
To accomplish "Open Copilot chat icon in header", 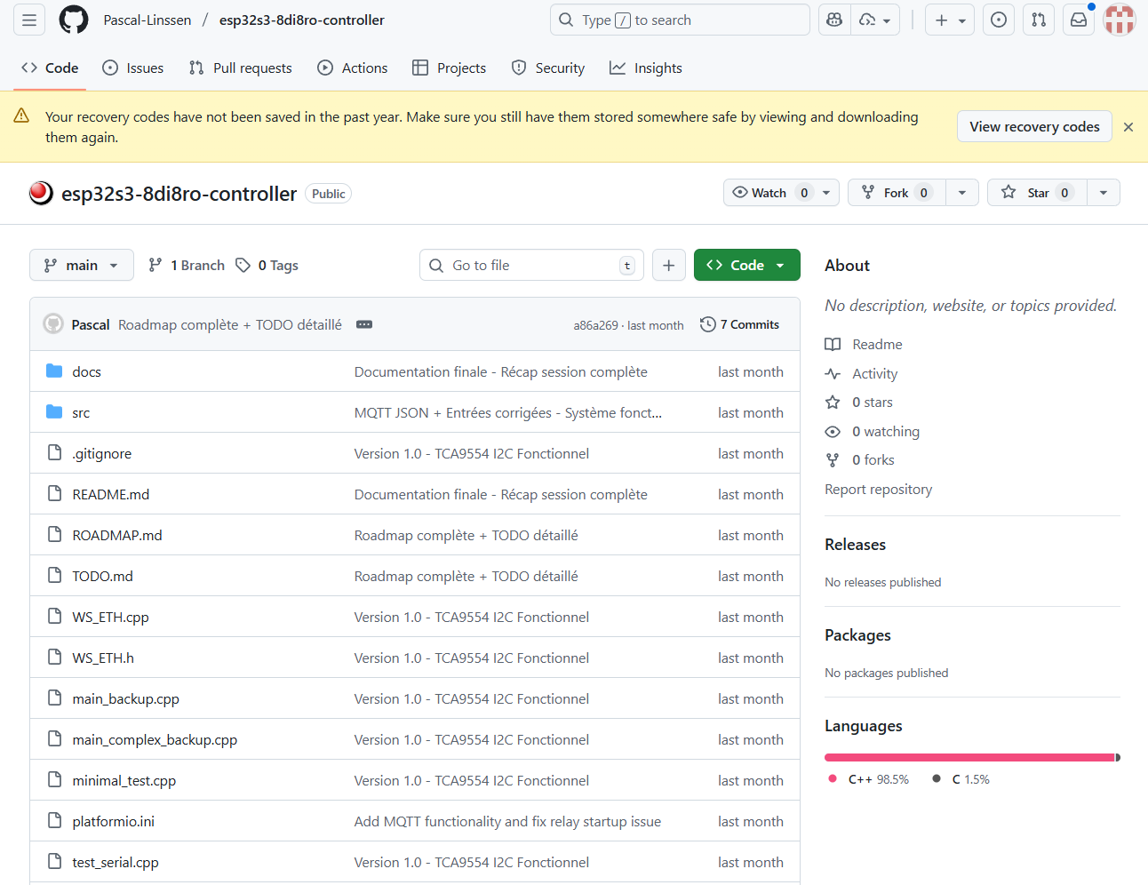I will 833,20.
